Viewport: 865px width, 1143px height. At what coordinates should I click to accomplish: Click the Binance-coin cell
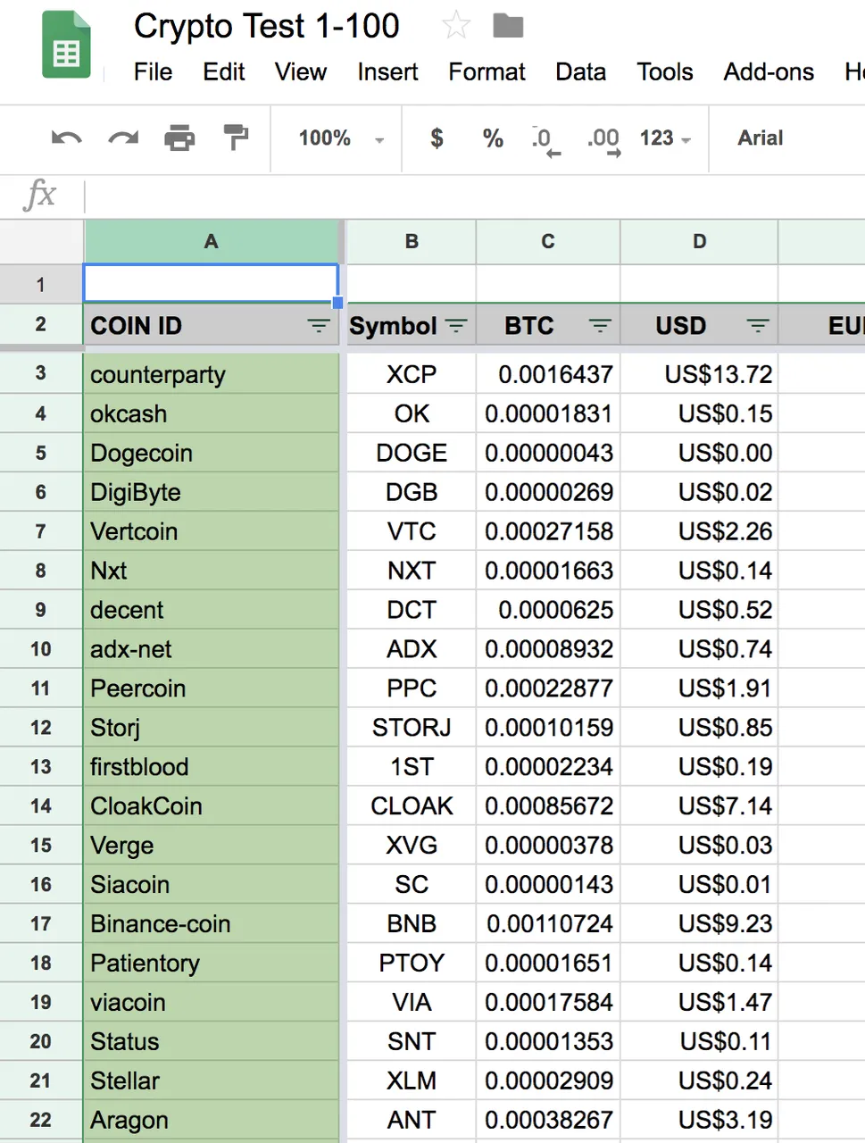click(x=212, y=924)
